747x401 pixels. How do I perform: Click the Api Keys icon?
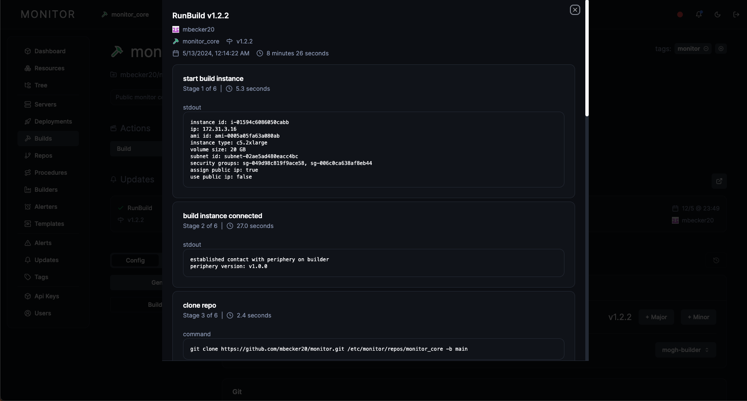(28, 296)
